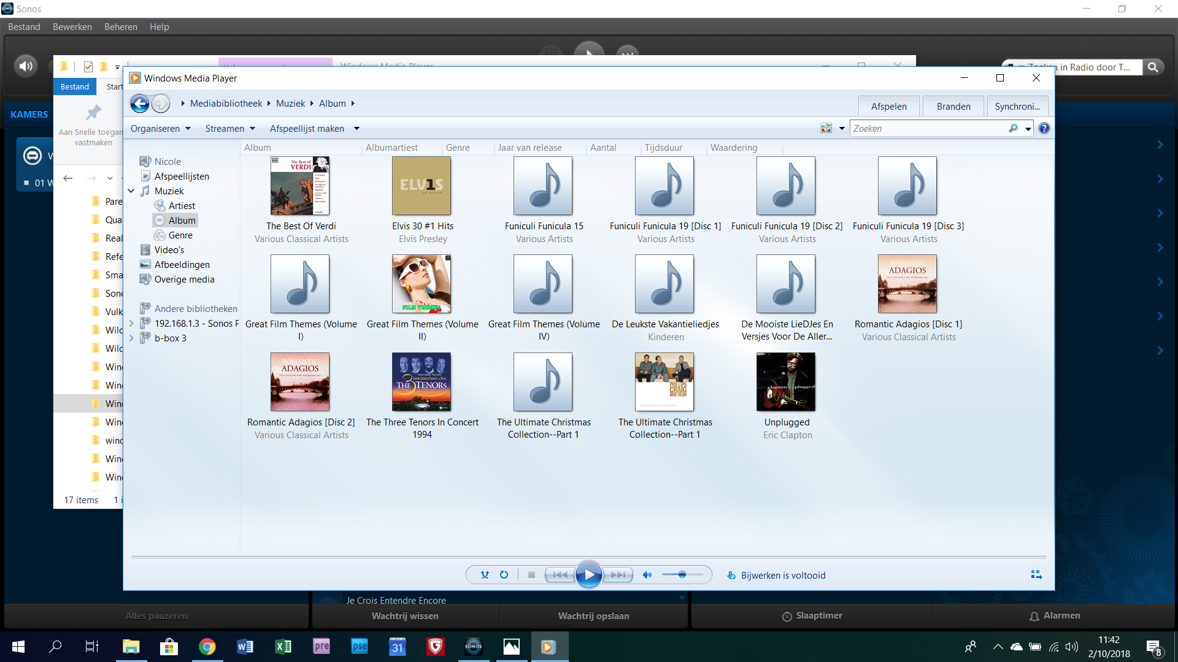
Task: Open the Beheren menu in Sonos
Action: pyautogui.click(x=120, y=27)
